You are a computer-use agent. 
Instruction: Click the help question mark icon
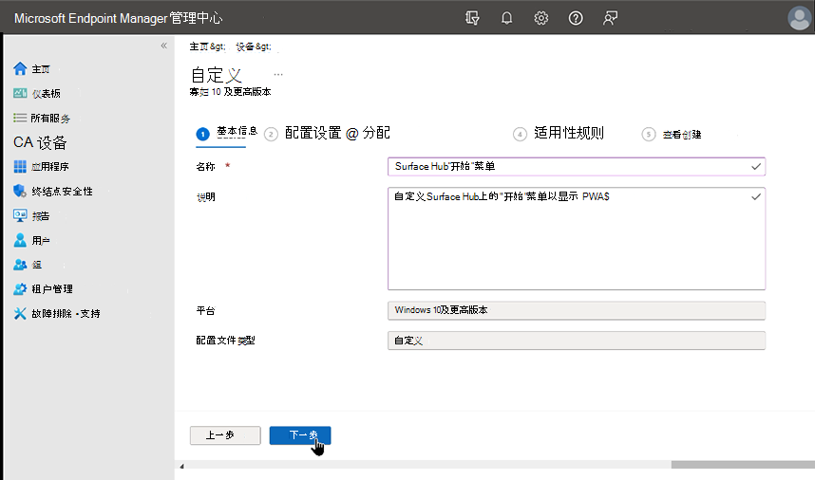pos(576,18)
